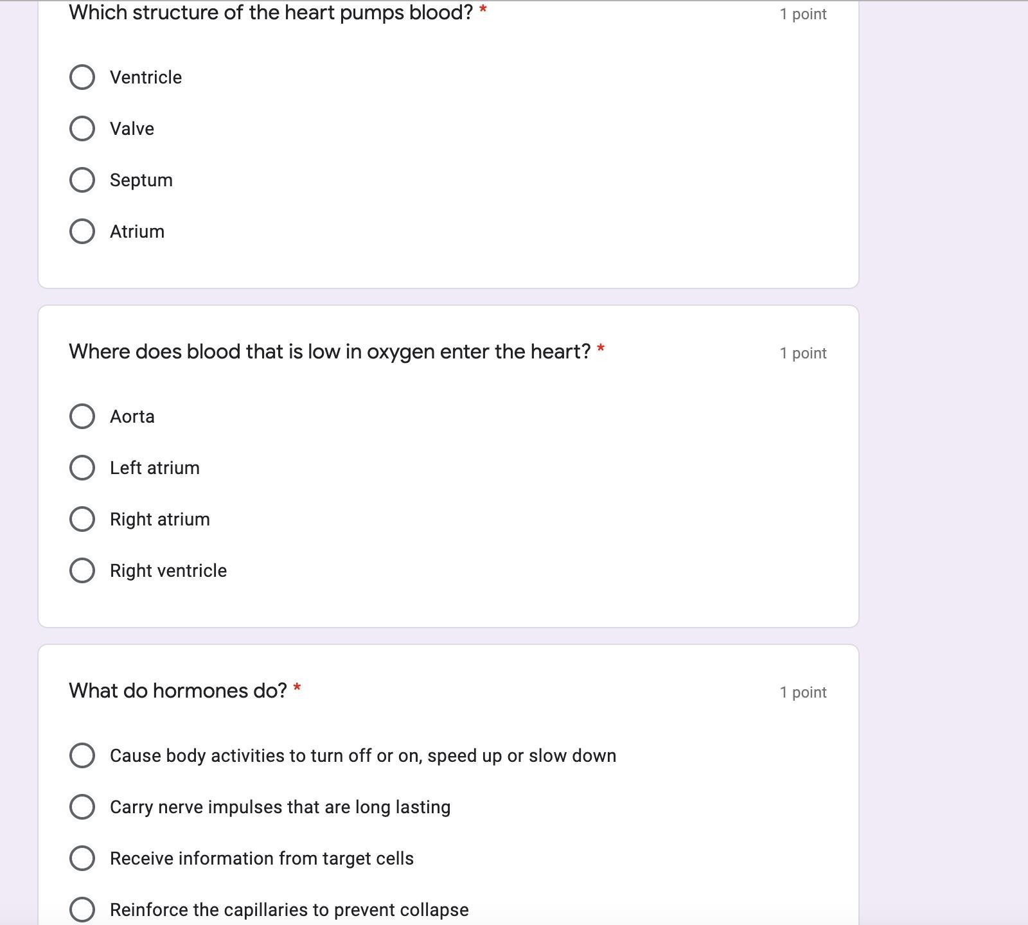
Task: Choose the Right atrium radio button
Action: pos(82,519)
